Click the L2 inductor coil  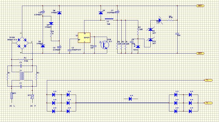coord(108,20)
